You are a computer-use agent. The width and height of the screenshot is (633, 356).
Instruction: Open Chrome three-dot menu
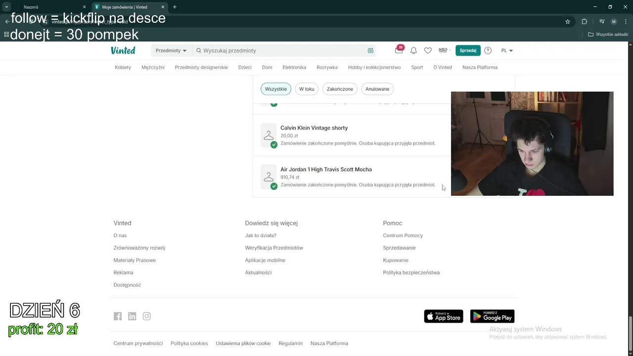tap(626, 21)
